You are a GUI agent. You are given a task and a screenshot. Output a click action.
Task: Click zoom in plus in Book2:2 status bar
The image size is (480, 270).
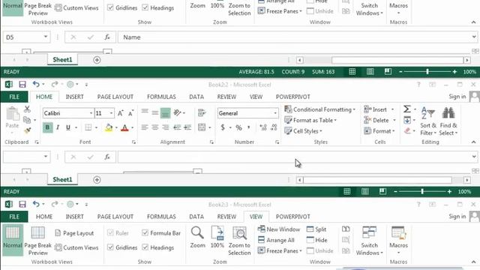click(449, 192)
